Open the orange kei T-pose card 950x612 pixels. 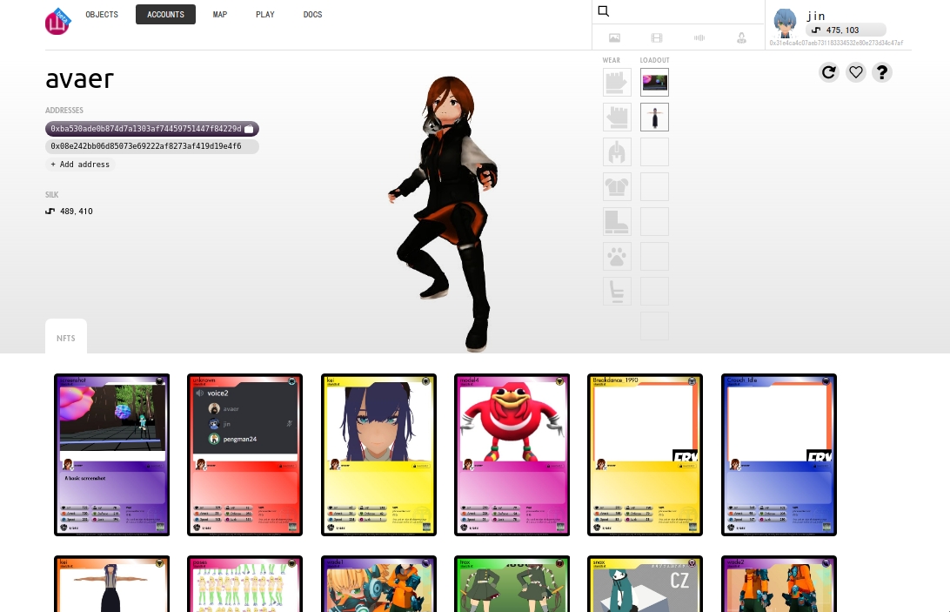(x=111, y=583)
